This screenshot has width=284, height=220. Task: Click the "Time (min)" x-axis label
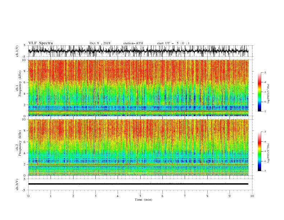click(x=143, y=200)
